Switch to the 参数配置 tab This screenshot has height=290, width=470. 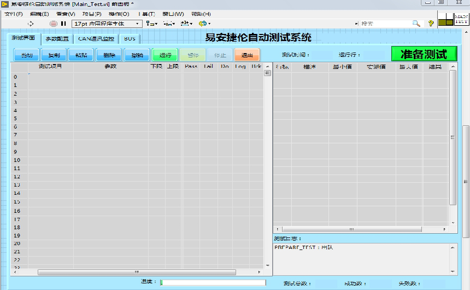pyautogui.click(x=57, y=39)
